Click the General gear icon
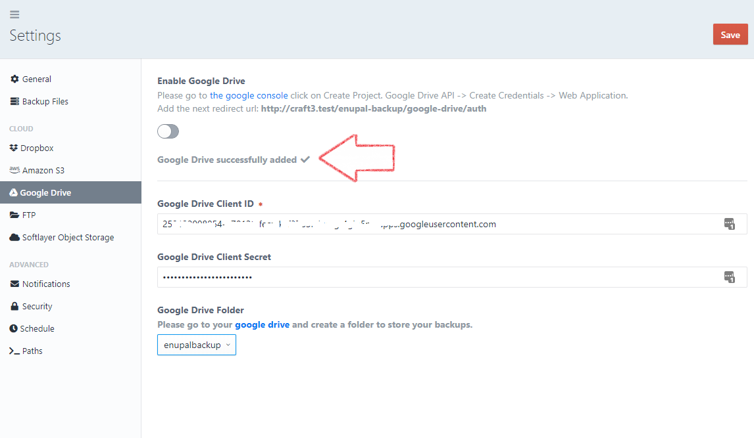Viewport: 754px width, 438px height. [x=15, y=79]
